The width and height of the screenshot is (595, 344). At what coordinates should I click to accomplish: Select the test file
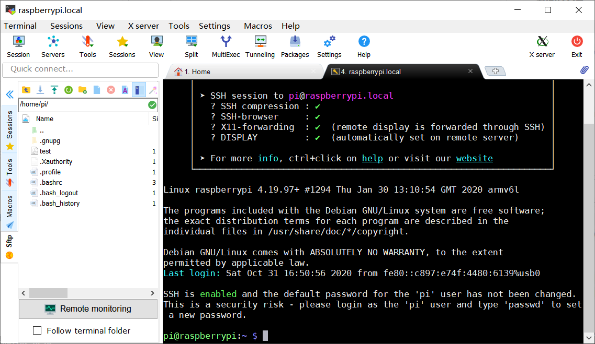[45, 151]
